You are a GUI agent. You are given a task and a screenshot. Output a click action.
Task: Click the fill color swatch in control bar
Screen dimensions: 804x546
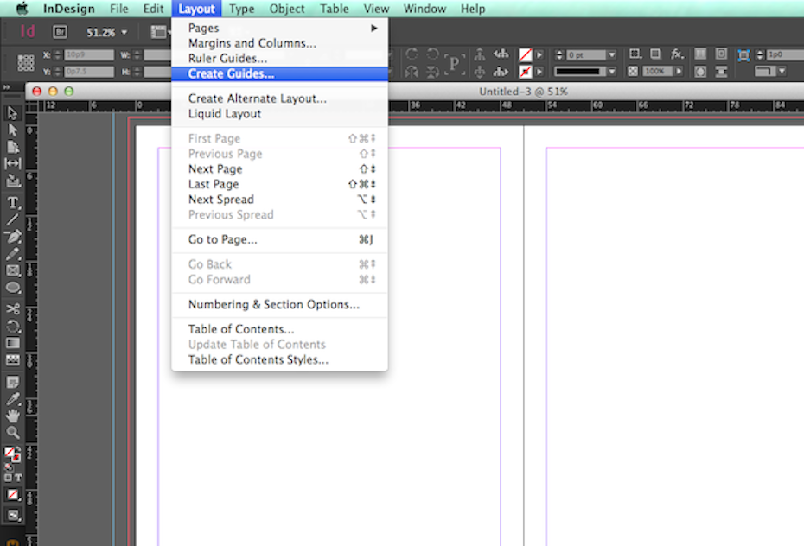click(x=525, y=54)
